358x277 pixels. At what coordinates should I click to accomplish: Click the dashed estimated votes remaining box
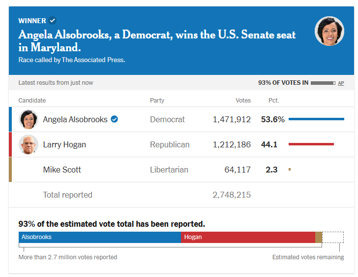tap(333, 237)
